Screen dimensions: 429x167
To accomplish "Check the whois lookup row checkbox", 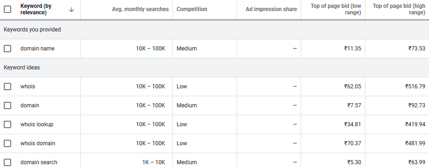I will point(7,124).
